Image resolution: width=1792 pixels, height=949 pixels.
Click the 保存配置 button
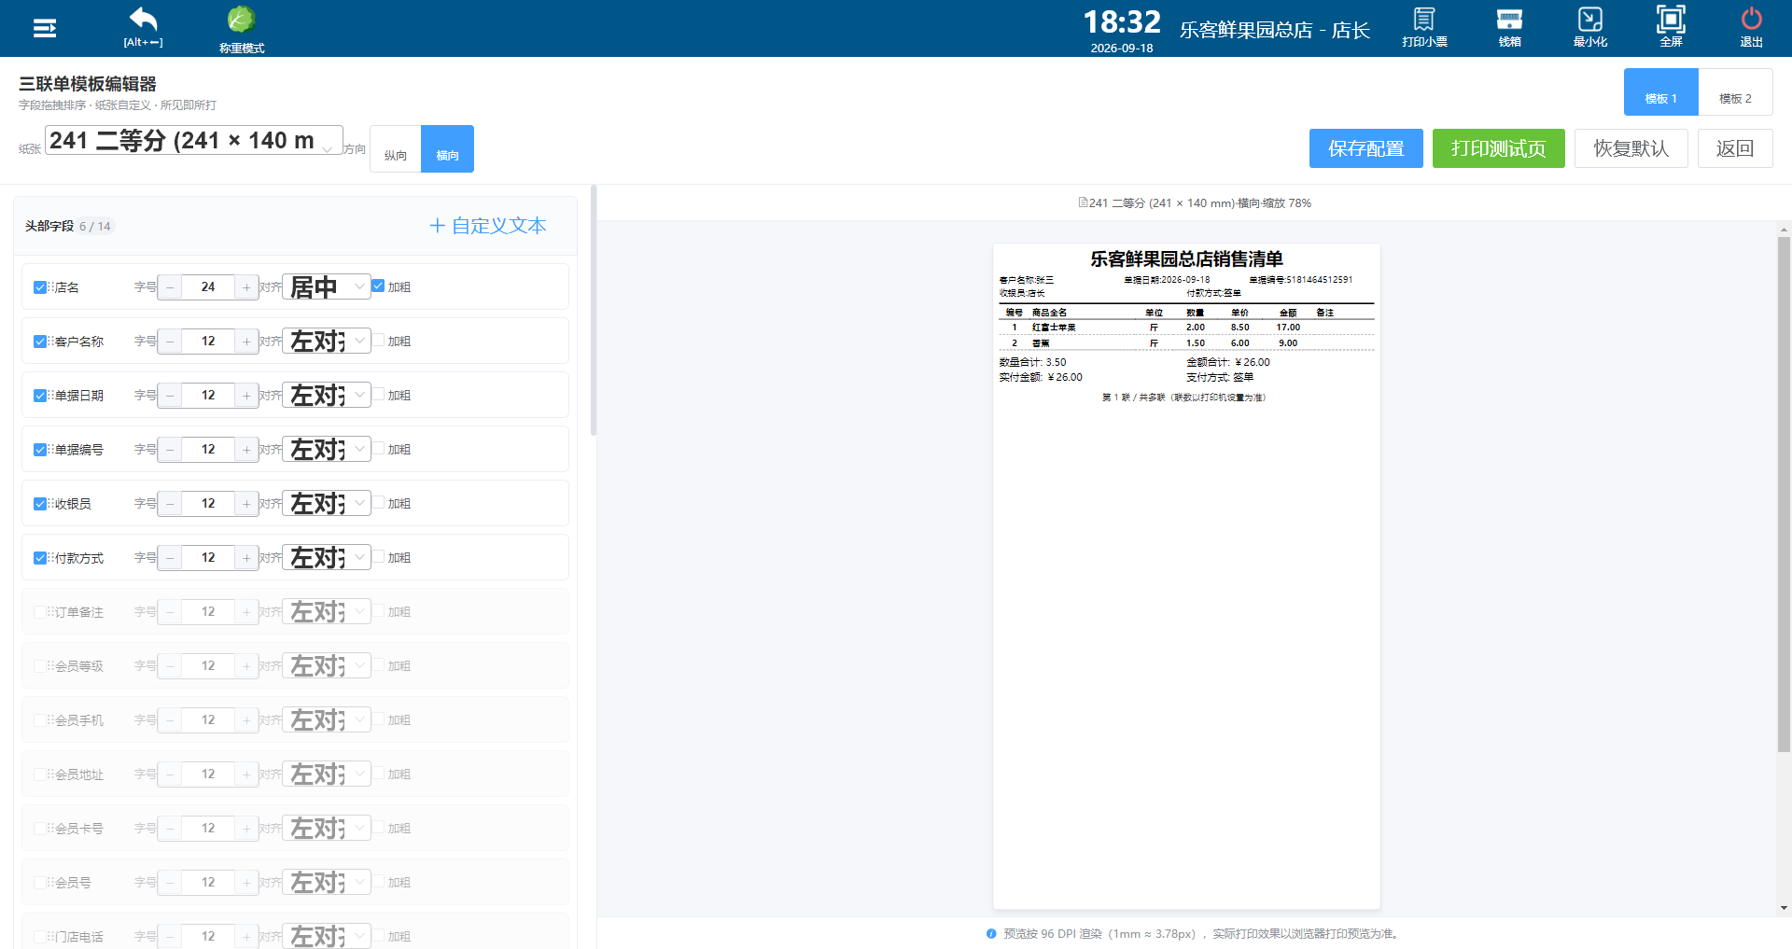[1366, 148]
